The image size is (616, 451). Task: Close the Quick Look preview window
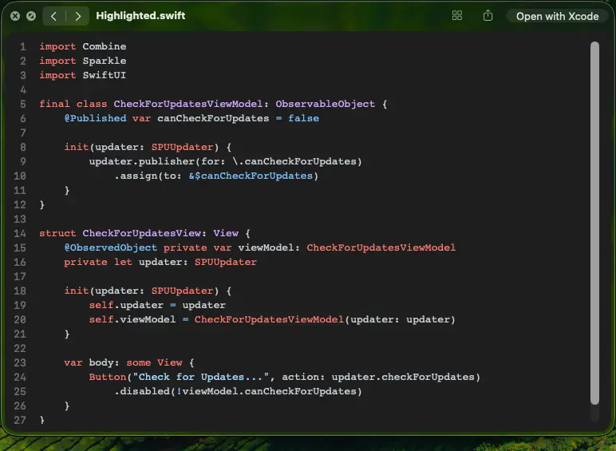[15, 16]
